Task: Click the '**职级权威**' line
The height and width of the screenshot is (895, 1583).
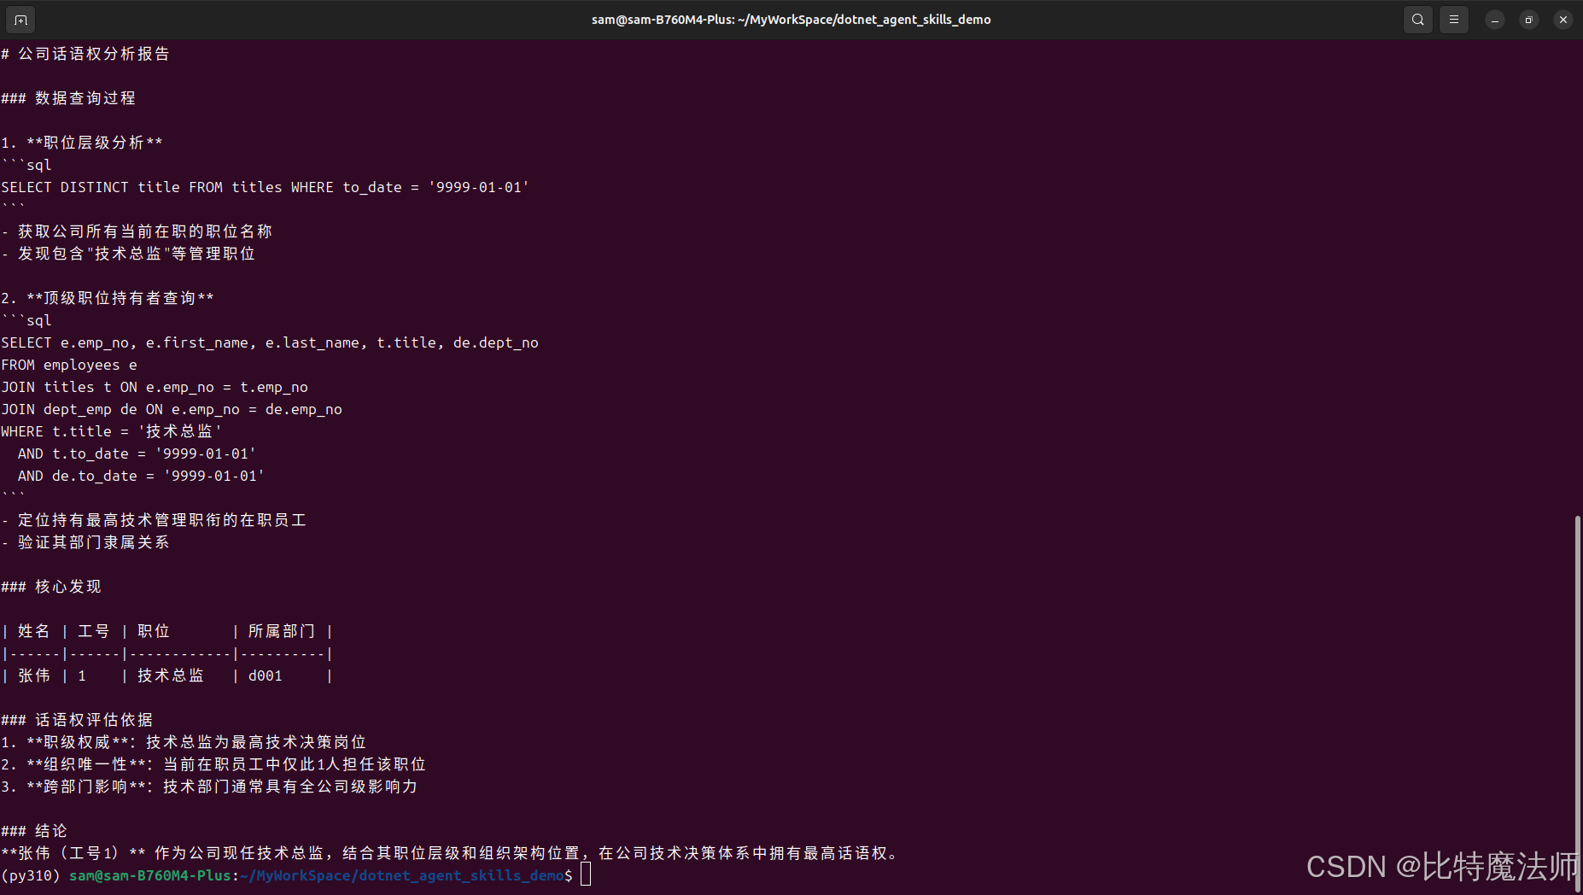Action: coord(184,742)
